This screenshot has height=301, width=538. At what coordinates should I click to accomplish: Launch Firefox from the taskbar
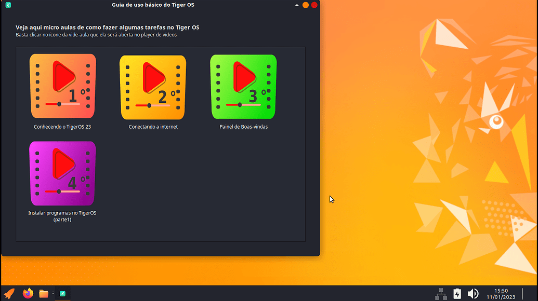point(28,293)
